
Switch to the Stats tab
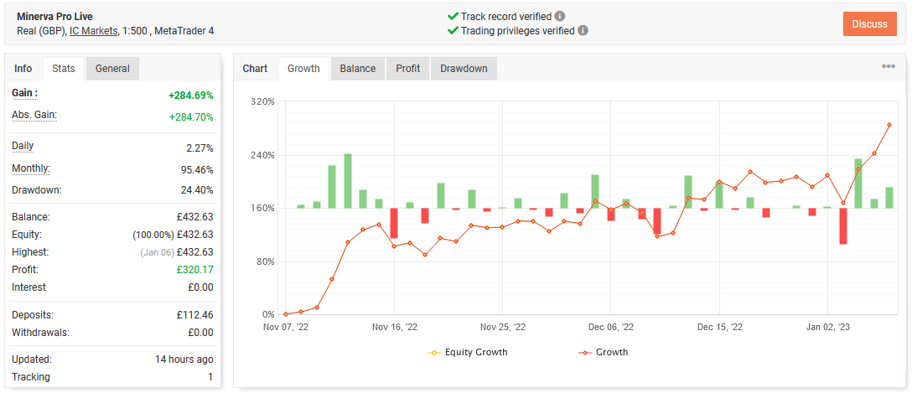[x=64, y=69]
